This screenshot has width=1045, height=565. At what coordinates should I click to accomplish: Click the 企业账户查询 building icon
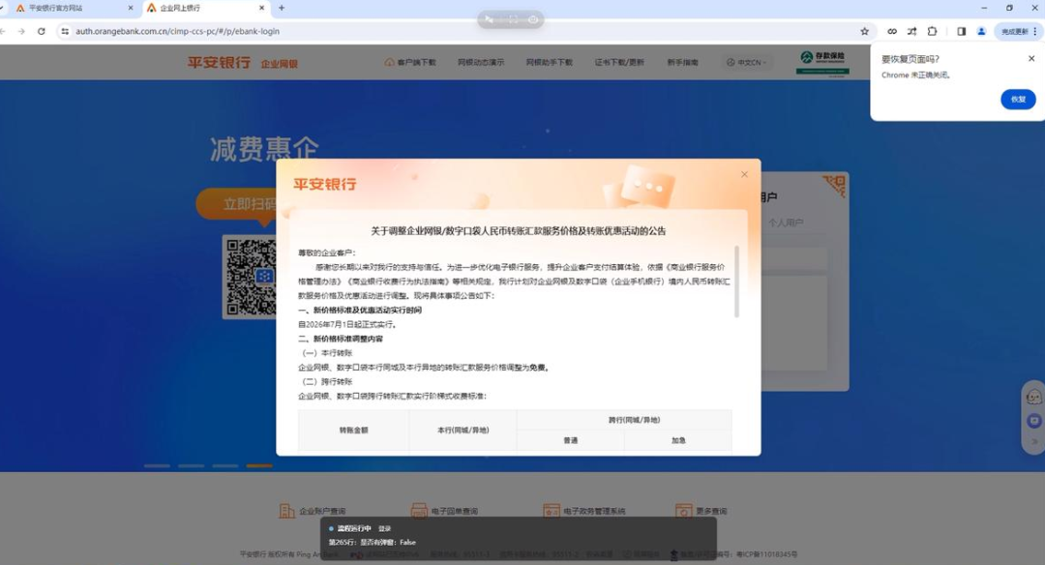click(x=286, y=511)
